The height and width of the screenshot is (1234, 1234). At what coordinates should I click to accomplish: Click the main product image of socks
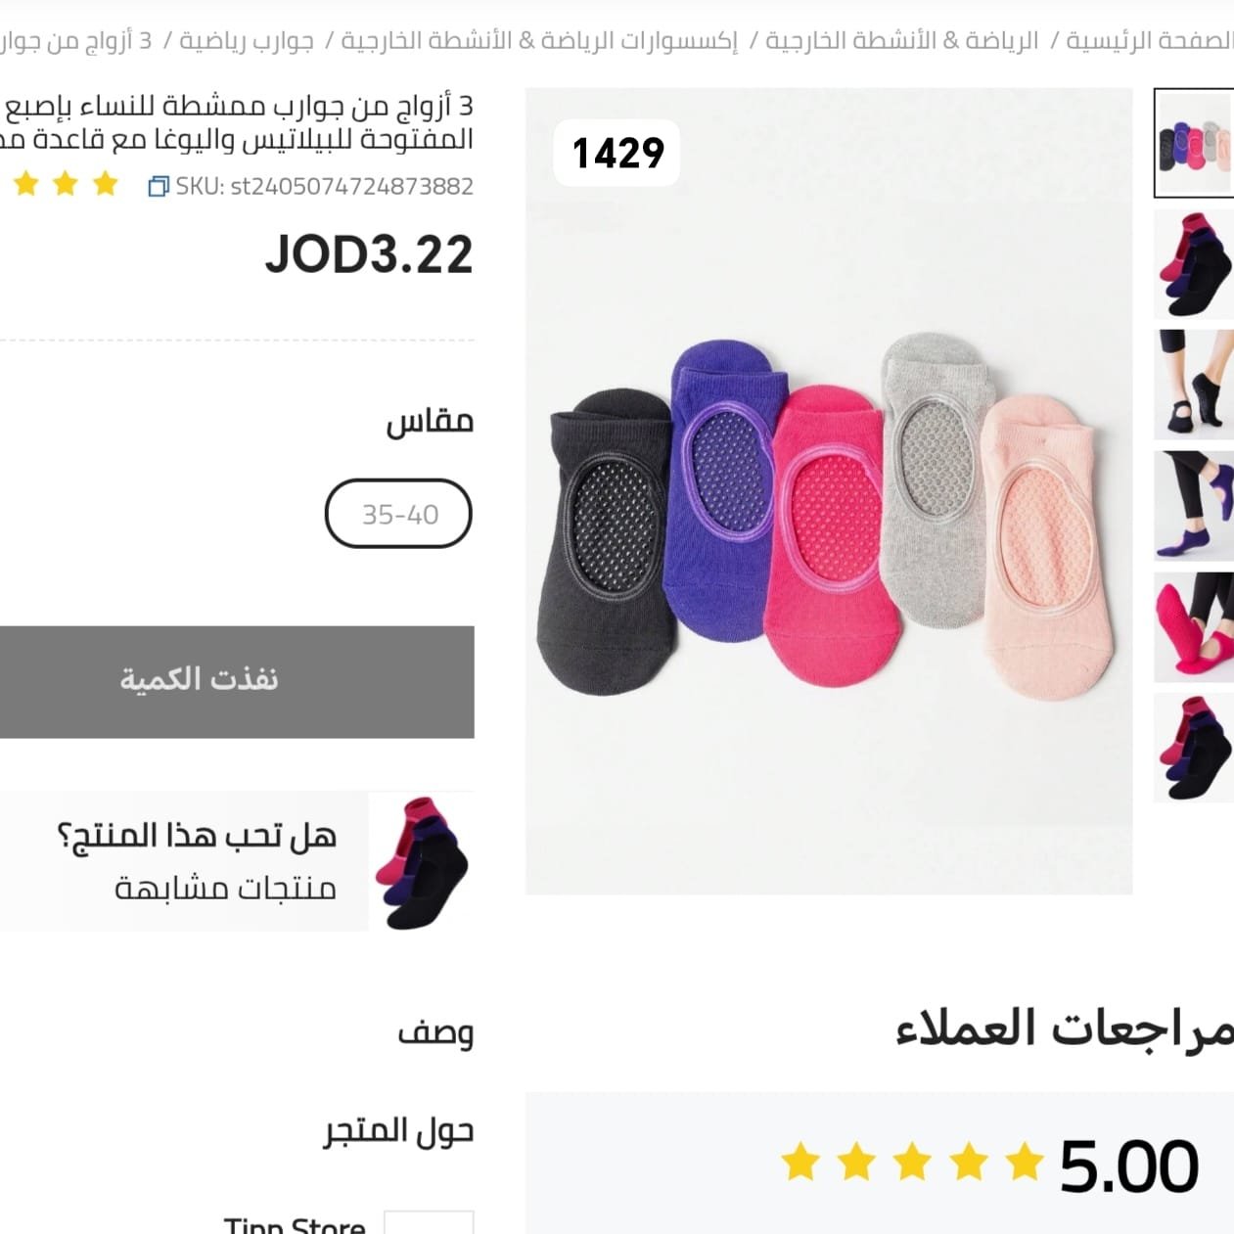point(829,491)
